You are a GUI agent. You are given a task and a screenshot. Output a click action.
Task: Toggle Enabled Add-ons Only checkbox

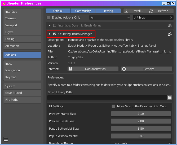coord(48,17)
